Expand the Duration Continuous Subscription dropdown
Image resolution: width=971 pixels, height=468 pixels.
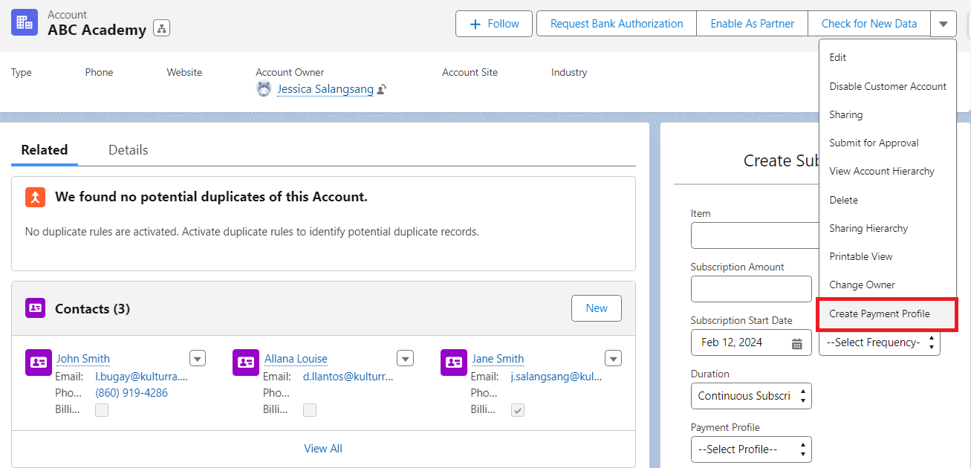click(x=750, y=396)
